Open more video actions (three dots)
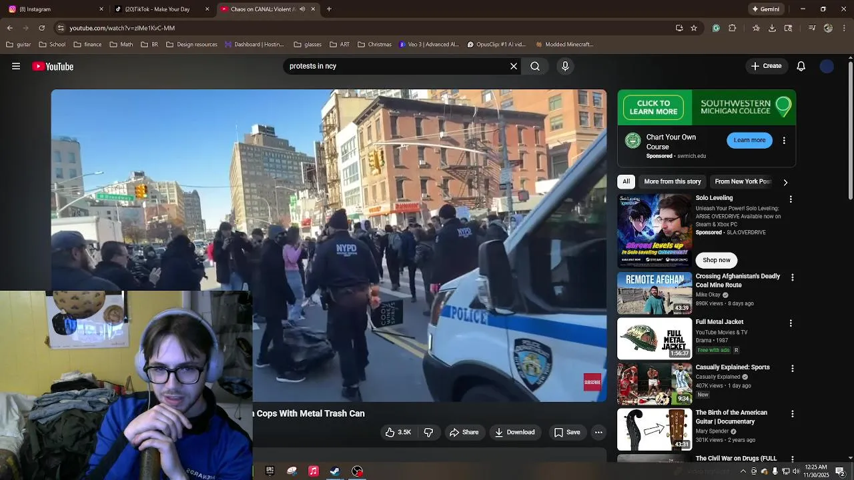The image size is (854, 480). pos(598,432)
